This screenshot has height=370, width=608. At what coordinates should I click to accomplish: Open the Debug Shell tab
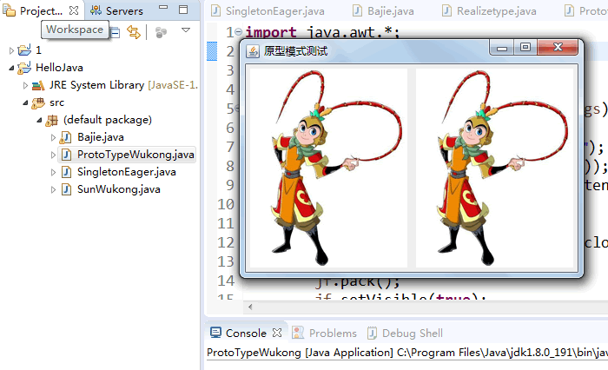[x=412, y=333]
